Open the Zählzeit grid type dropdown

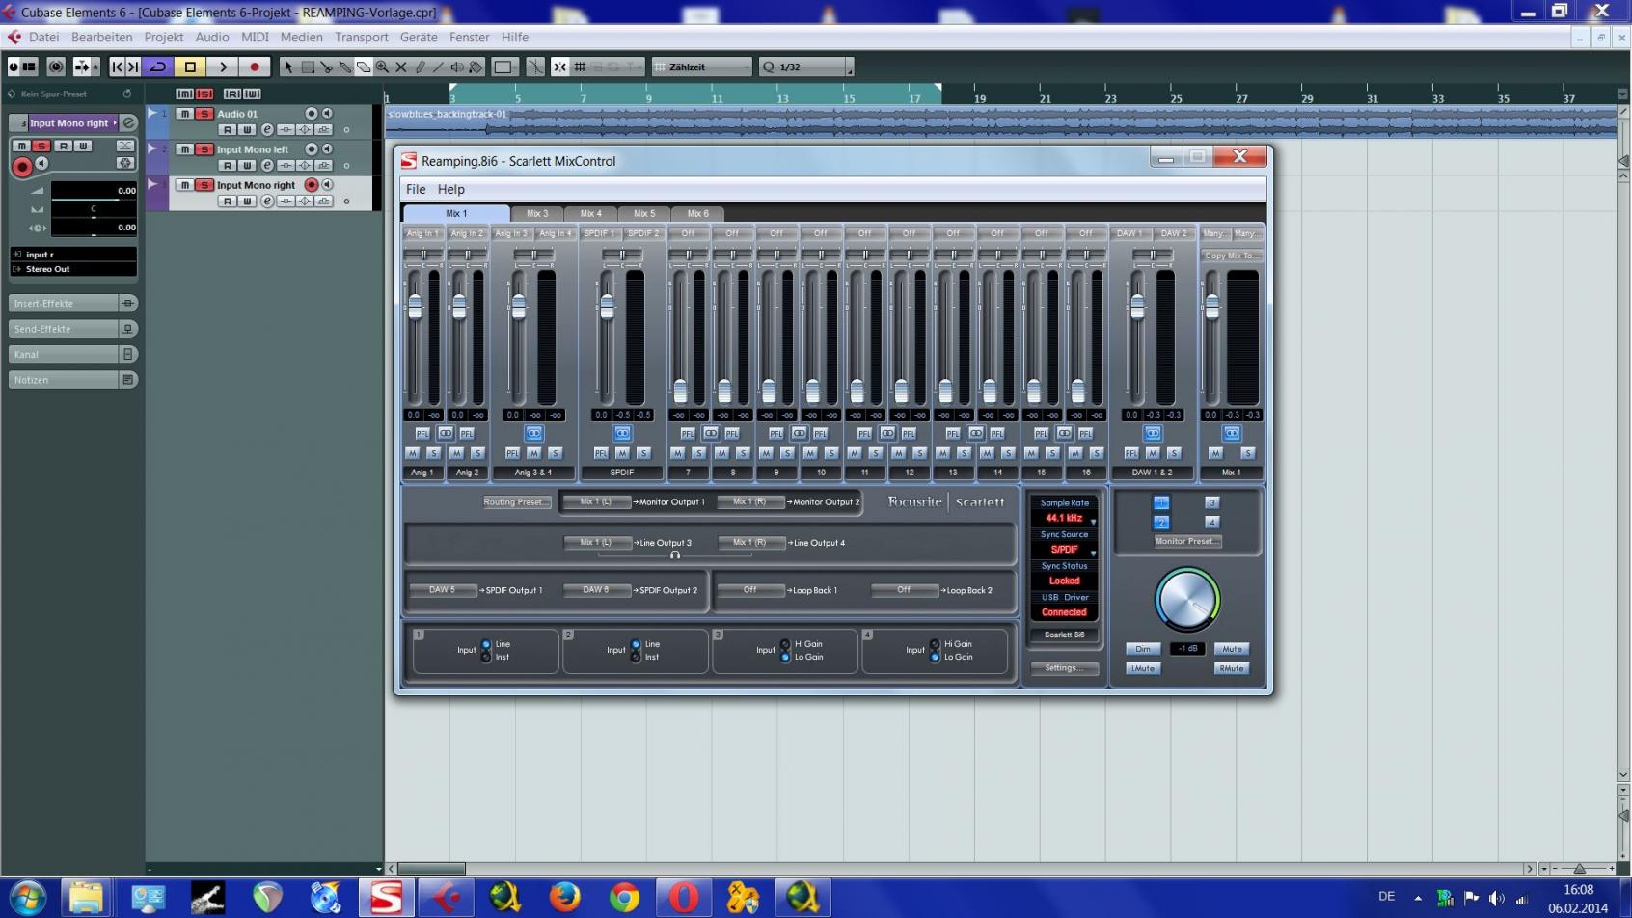point(701,67)
